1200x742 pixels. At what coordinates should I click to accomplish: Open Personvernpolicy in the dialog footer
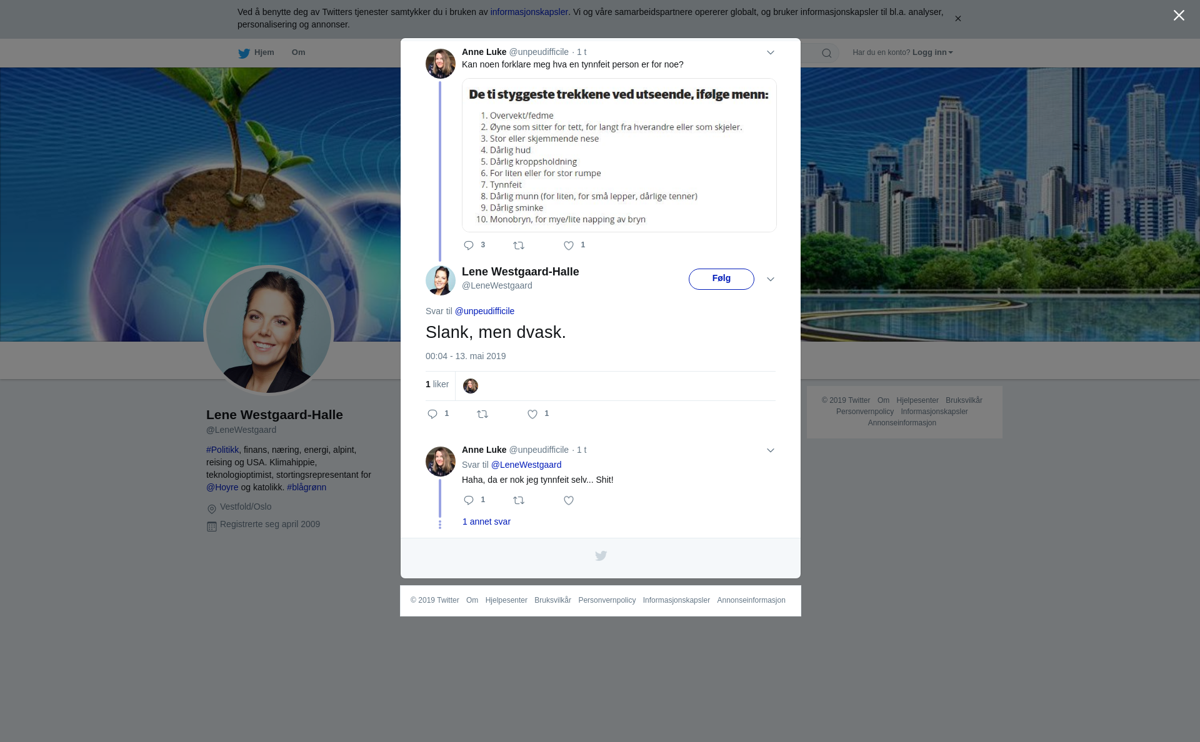pos(607,600)
